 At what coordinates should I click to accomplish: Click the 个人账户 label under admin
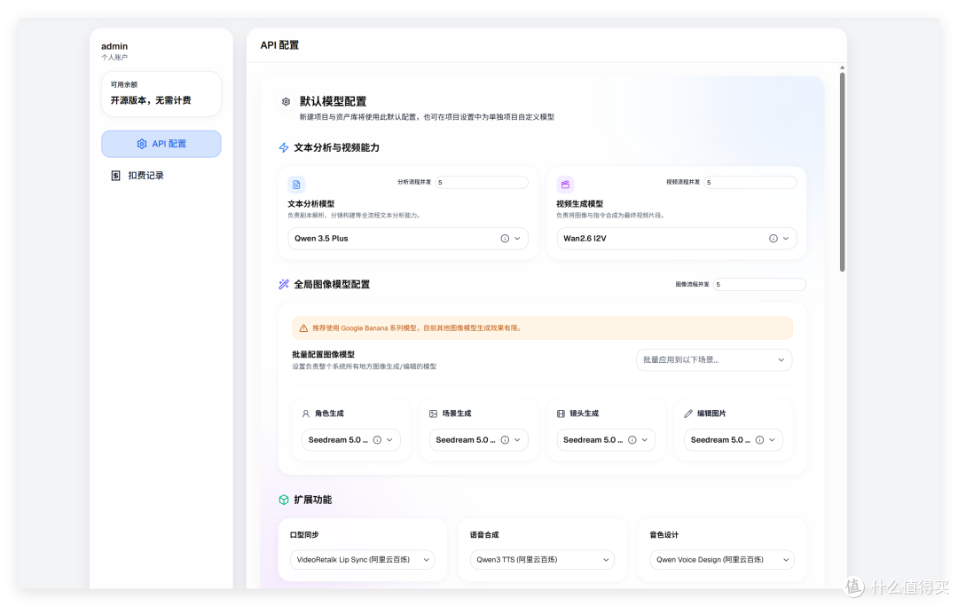tap(114, 58)
